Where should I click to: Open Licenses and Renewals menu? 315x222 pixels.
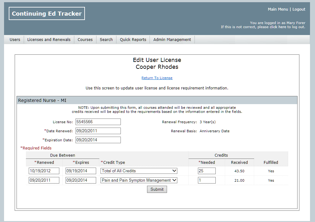tap(49, 40)
